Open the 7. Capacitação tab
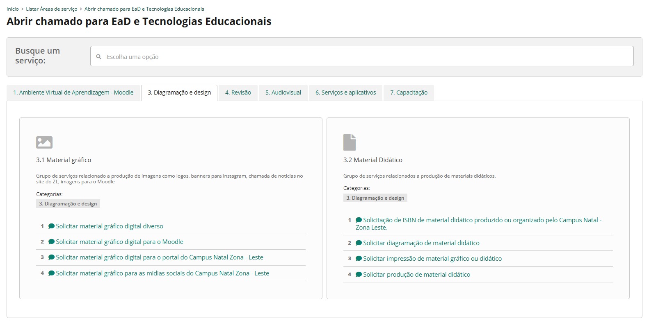This screenshot has width=649, height=327. pyautogui.click(x=409, y=93)
